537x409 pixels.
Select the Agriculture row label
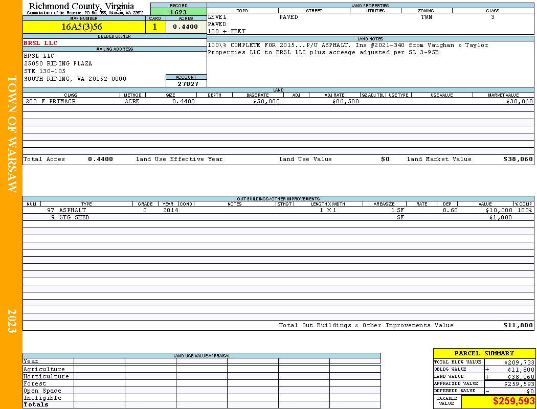coord(44,369)
